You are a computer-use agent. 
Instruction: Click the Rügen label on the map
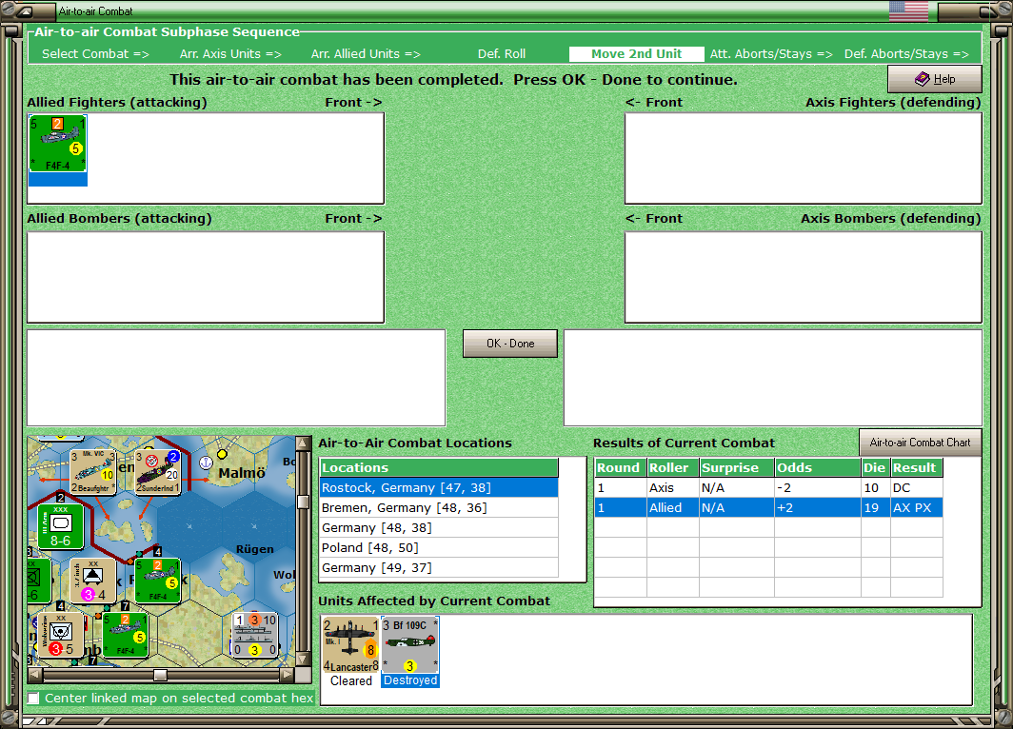tap(254, 549)
